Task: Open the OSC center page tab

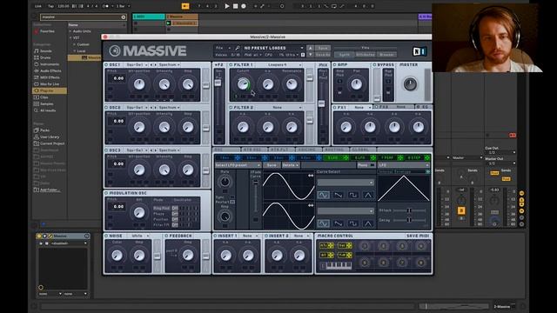Action: point(226,150)
